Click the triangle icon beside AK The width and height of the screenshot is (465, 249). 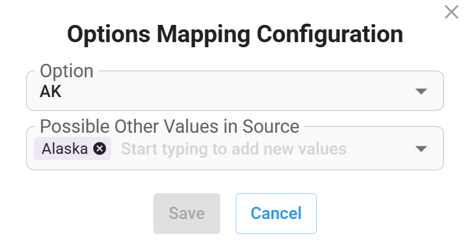pos(421,91)
